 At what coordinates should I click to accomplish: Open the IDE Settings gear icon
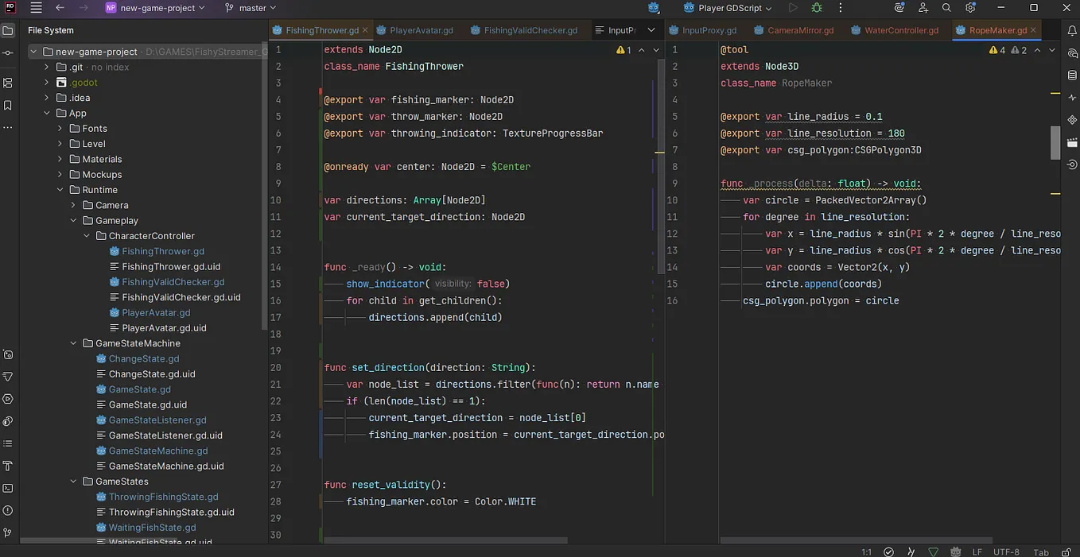pyautogui.click(x=971, y=8)
